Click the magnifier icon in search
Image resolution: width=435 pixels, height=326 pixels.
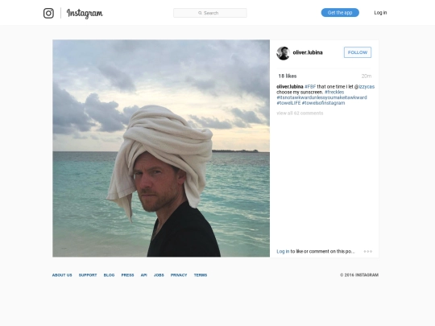click(x=200, y=13)
